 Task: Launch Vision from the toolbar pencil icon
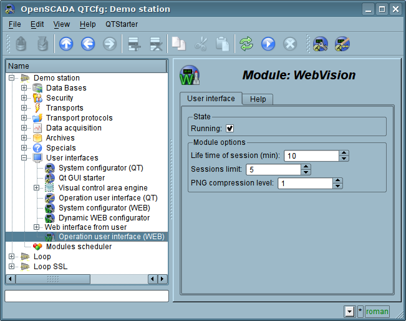342,44
